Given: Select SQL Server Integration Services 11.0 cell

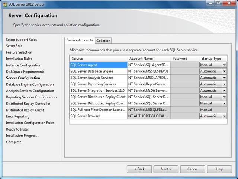Looking at the screenshot, I should [98, 90].
